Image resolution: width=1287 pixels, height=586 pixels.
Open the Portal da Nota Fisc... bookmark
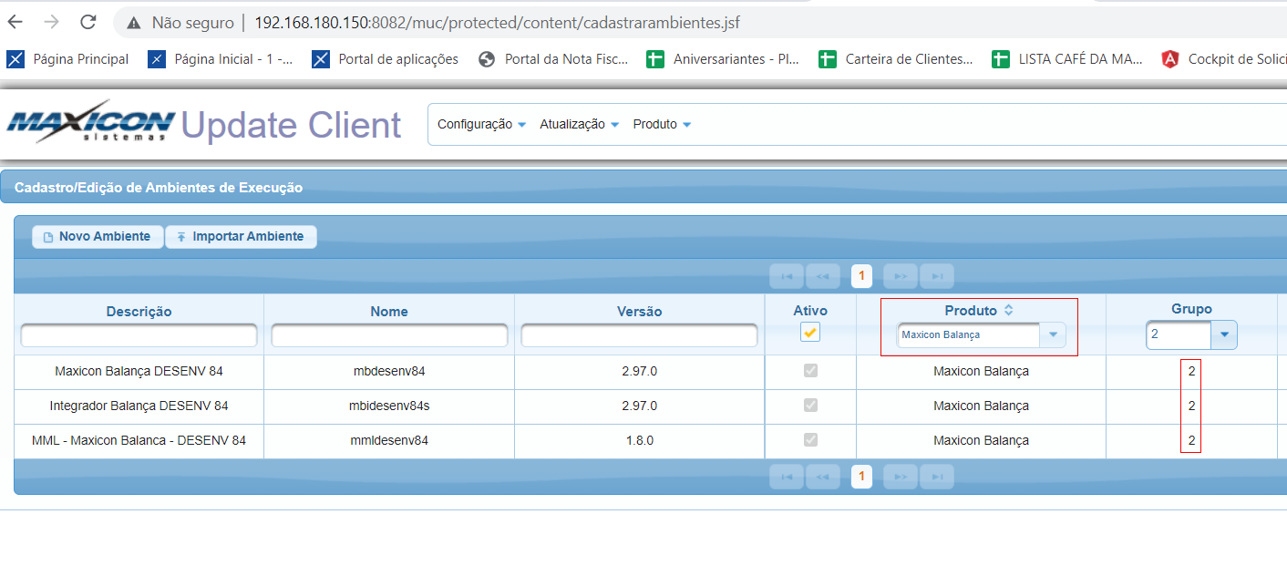click(553, 59)
